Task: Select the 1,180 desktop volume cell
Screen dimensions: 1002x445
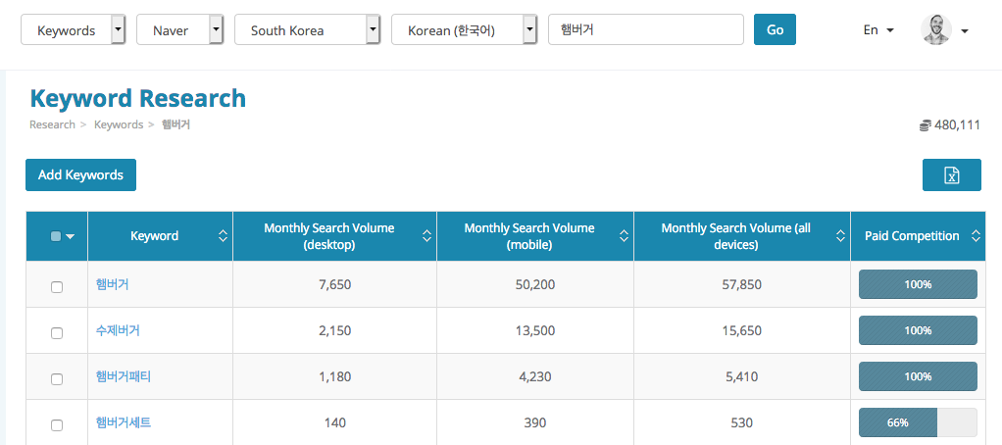Action: [x=335, y=376]
